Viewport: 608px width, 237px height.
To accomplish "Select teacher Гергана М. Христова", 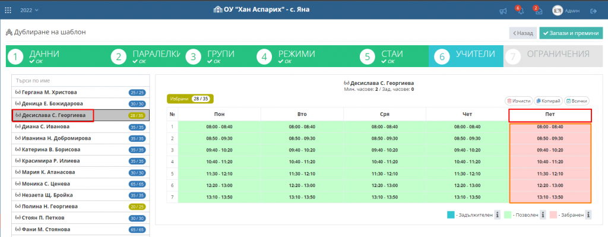I will tap(81, 92).
